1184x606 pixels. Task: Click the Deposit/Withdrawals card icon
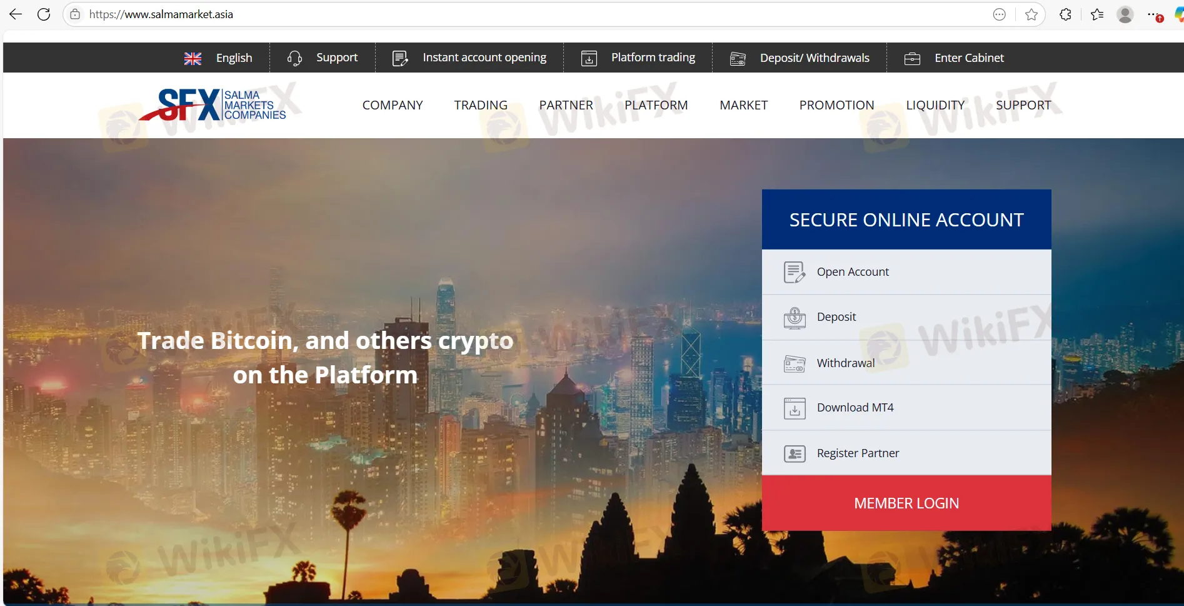pyautogui.click(x=738, y=58)
